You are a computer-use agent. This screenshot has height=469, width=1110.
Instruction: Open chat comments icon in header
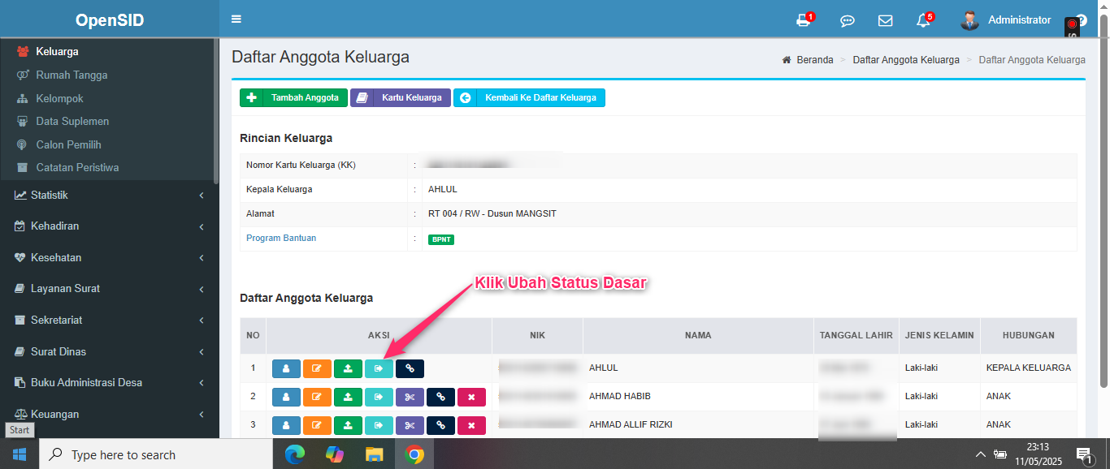coord(848,21)
